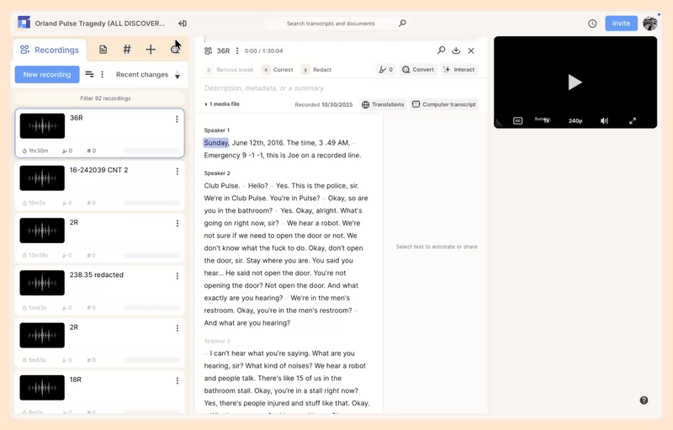Open the three-dot menu beside the list icon
The height and width of the screenshot is (430, 673).
click(102, 74)
